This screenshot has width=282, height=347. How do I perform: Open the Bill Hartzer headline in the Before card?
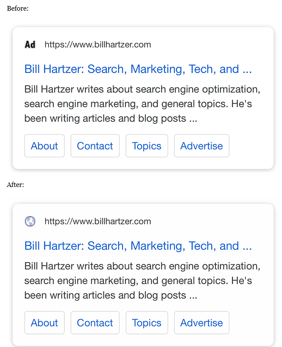click(x=138, y=69)
